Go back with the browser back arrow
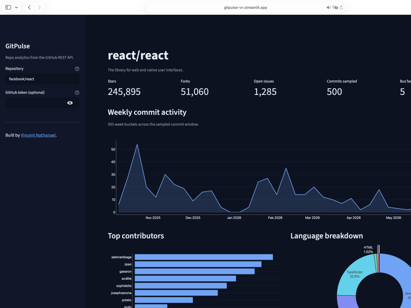This screenshot has width=411, height=308. (x=29, y=7)
